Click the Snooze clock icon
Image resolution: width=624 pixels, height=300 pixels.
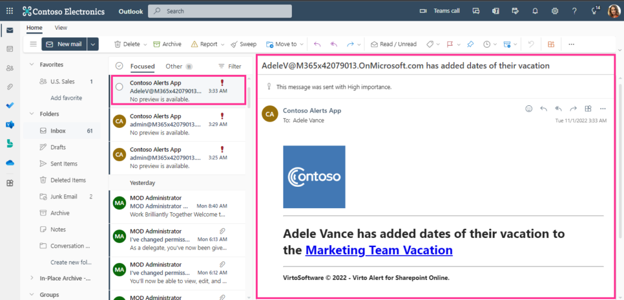(x=487, y=44)
